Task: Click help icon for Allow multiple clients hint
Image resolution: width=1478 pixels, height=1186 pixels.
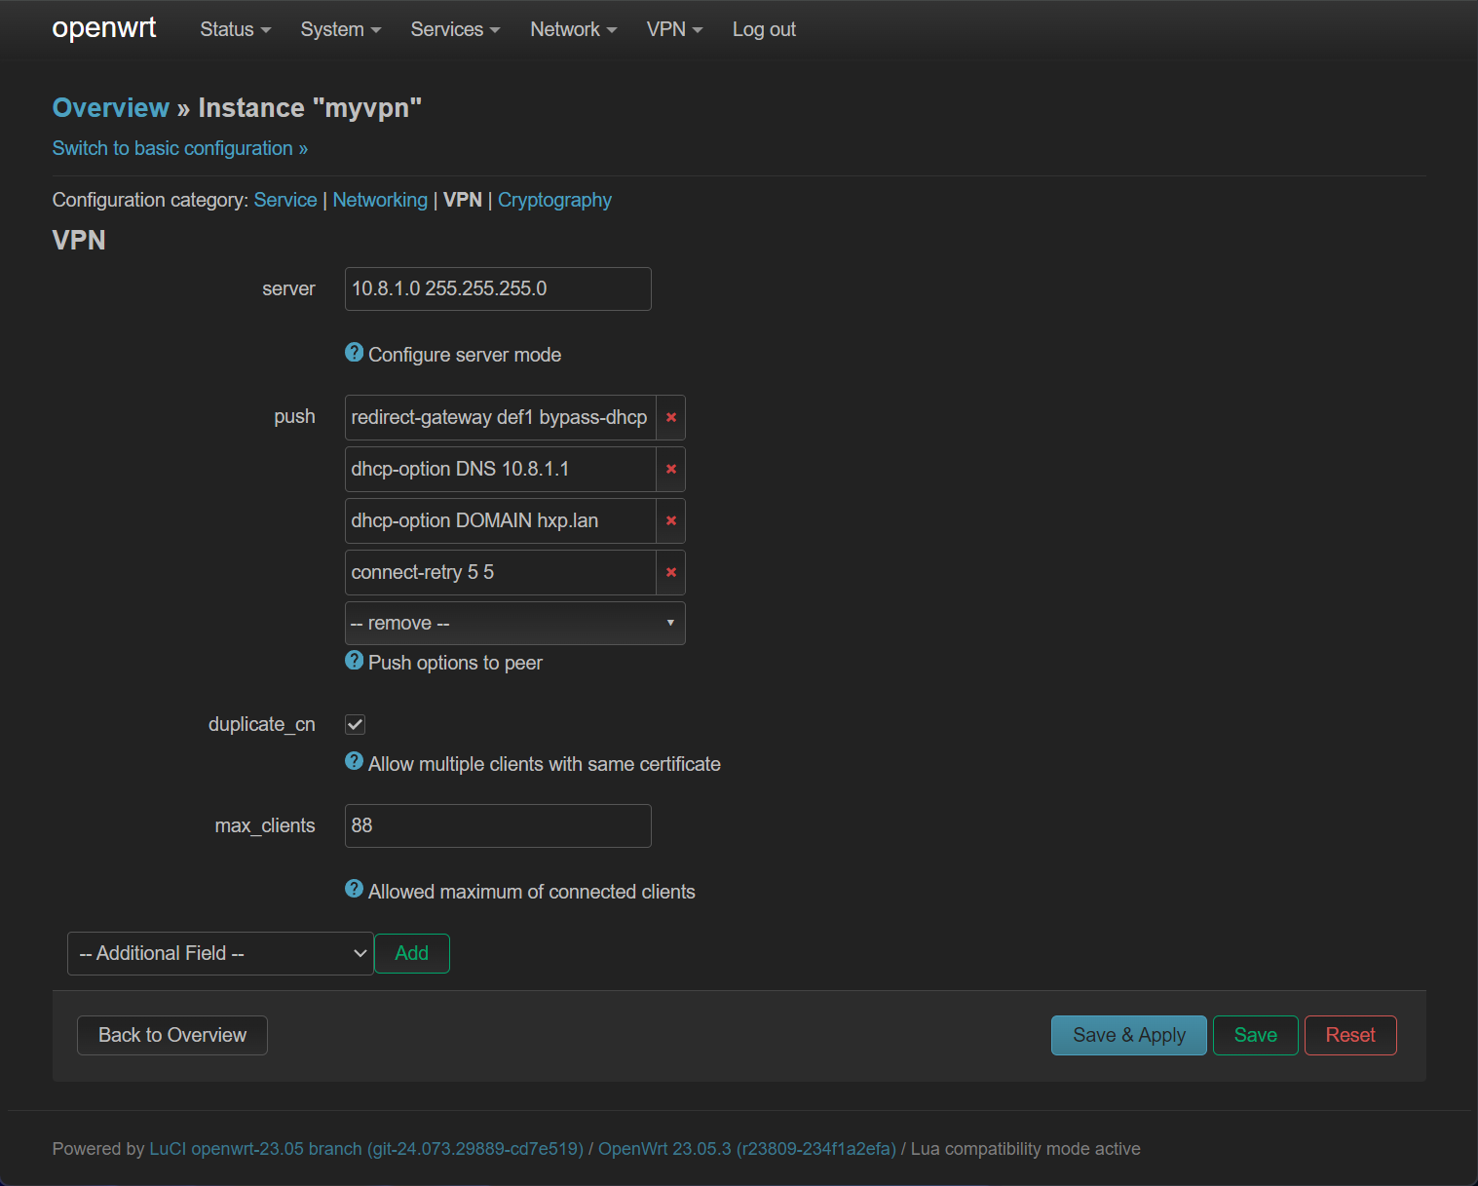Action: click(355, 762)
